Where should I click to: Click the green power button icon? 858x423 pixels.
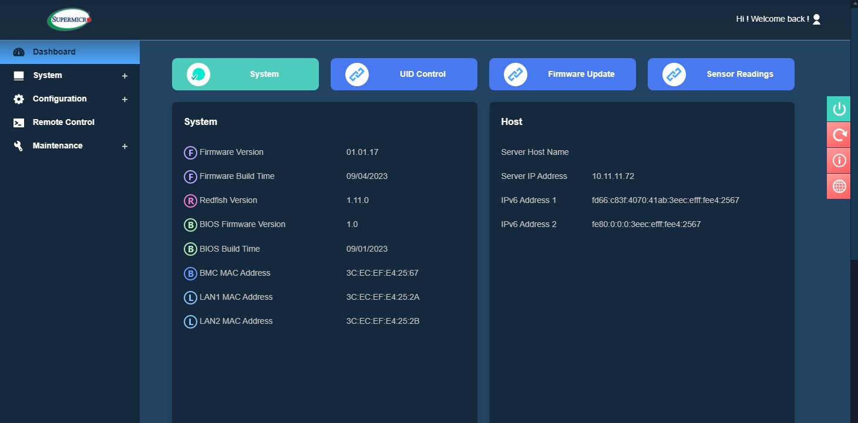[839, 109]
